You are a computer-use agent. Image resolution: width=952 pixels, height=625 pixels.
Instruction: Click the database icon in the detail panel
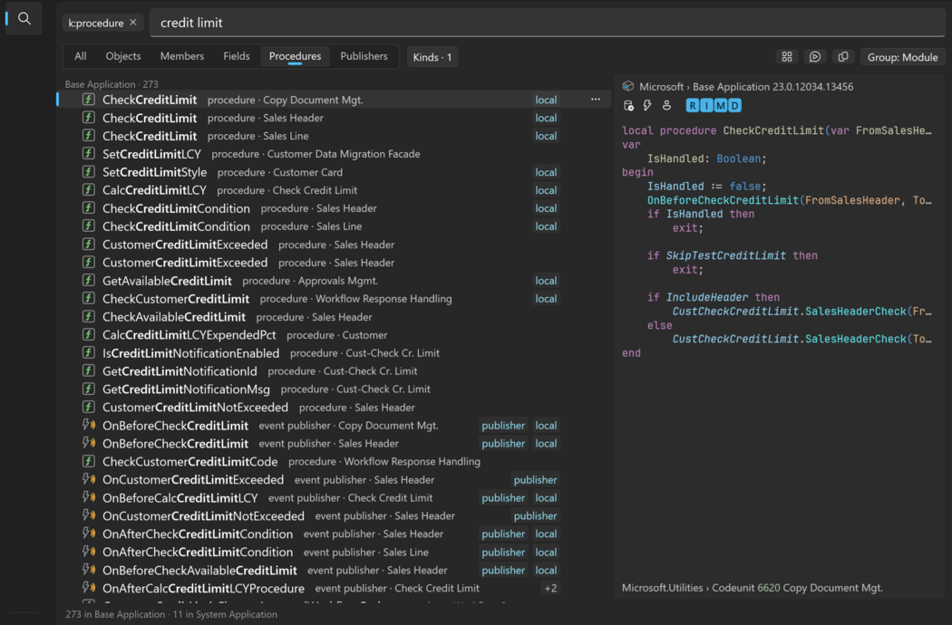pyautogui.click(x=628, y=106)
